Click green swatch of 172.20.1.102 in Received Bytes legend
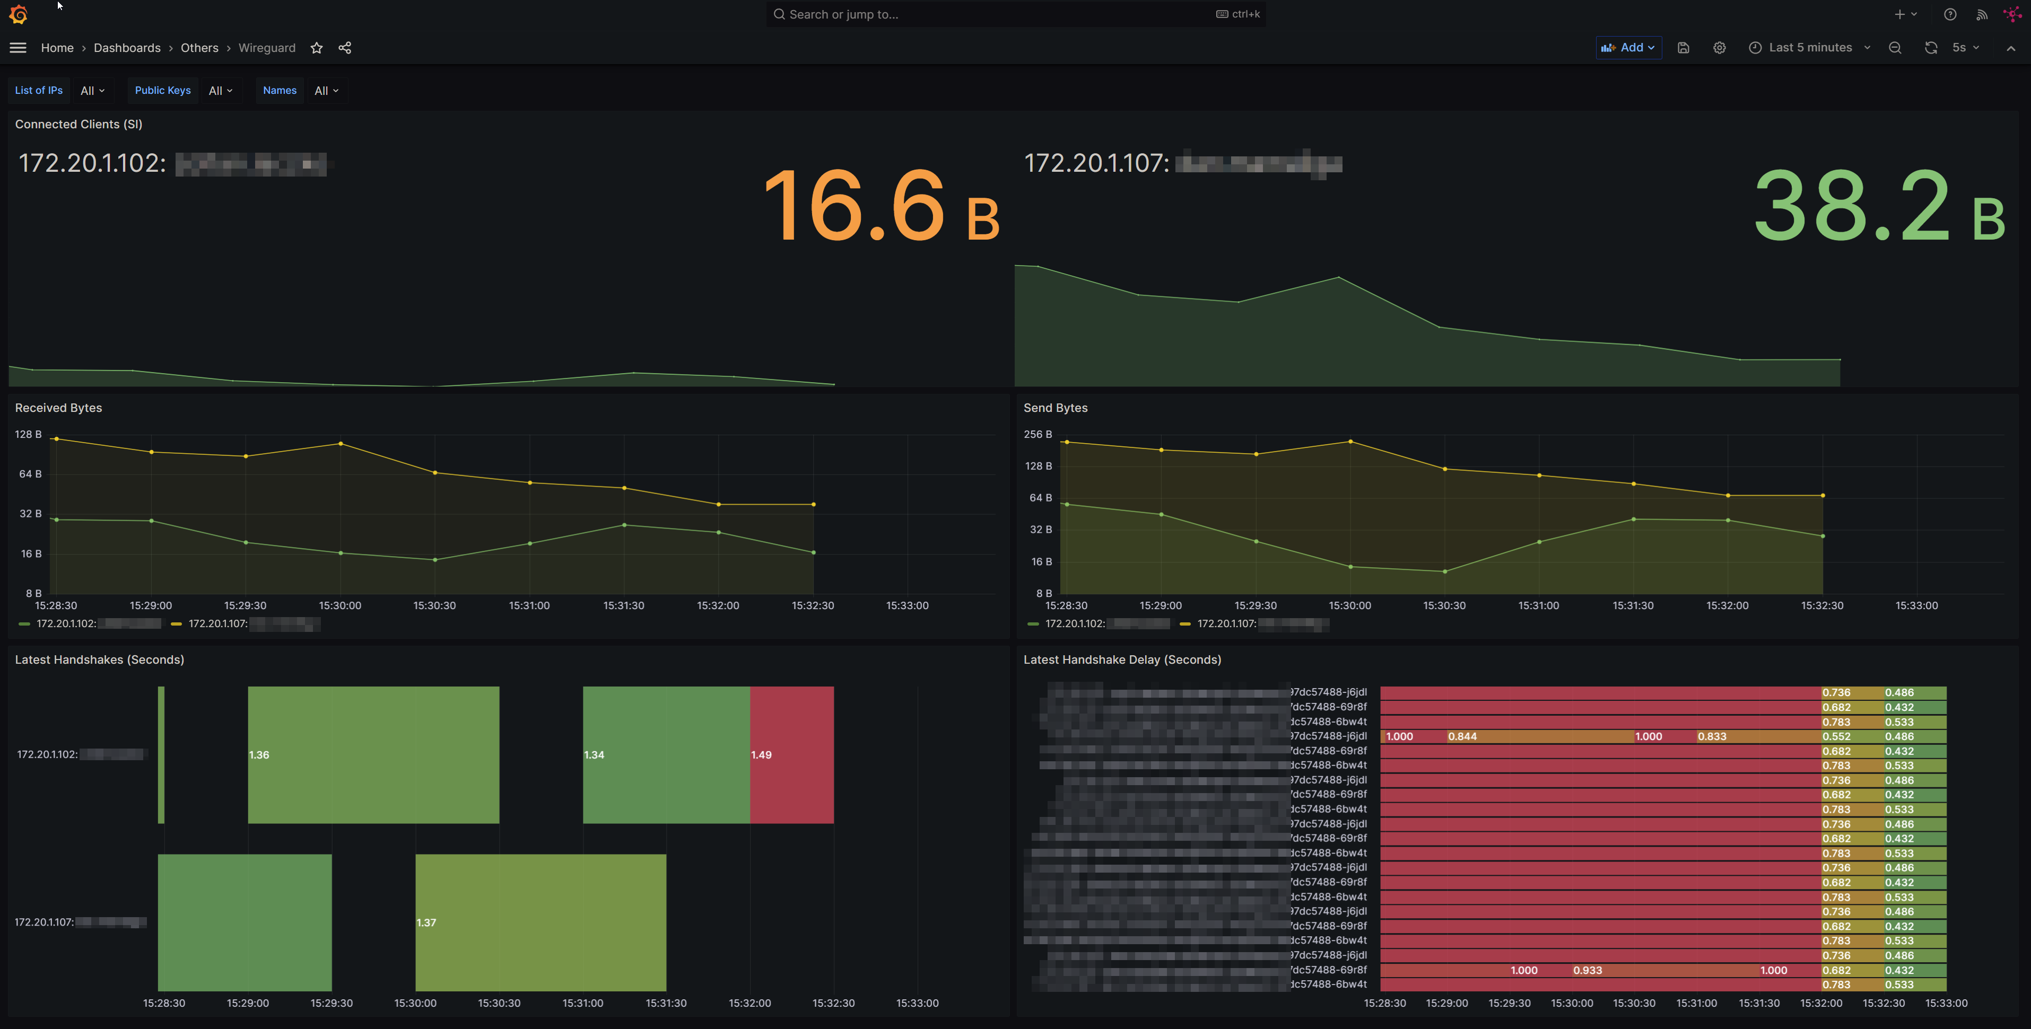This screenshot has width=2031, height=1029. (x=24, y=624)
